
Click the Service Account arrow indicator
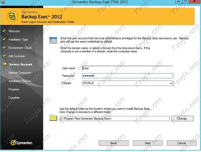5,64
